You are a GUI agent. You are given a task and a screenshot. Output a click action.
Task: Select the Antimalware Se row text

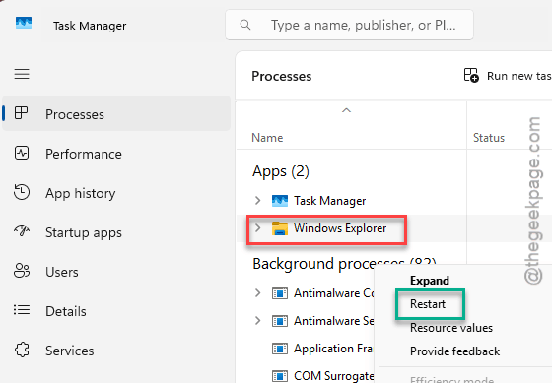coord(334,320)
